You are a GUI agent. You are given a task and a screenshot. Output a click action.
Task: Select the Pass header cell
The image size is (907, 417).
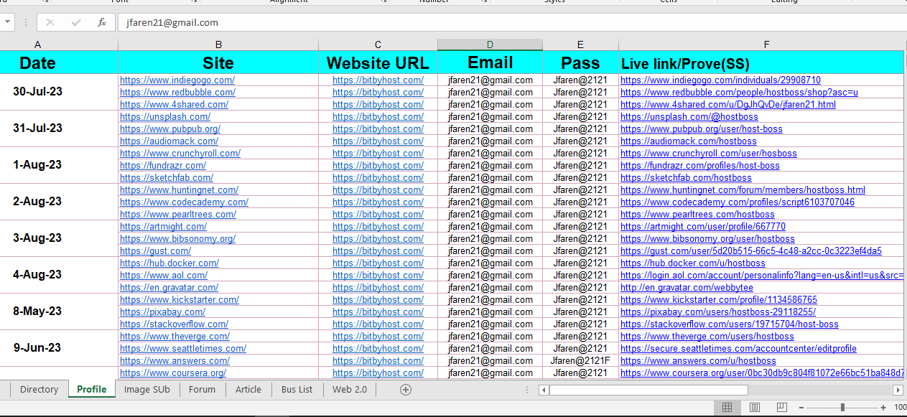click(x=580, y=62)
